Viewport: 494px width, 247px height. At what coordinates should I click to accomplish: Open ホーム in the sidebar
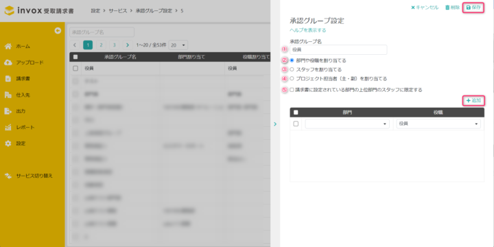[x=23, y=47]
